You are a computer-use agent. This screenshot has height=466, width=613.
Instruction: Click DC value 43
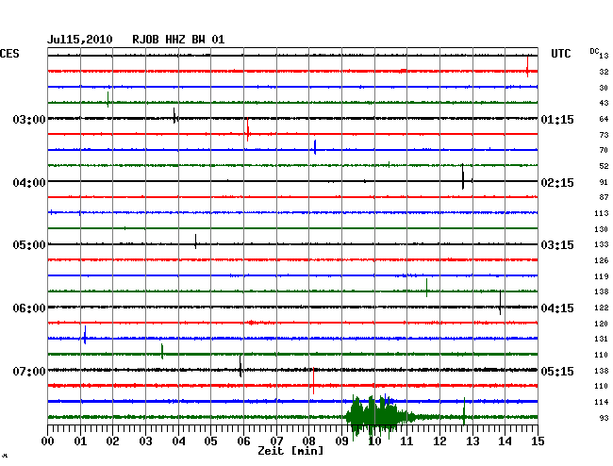coord(604,103)
